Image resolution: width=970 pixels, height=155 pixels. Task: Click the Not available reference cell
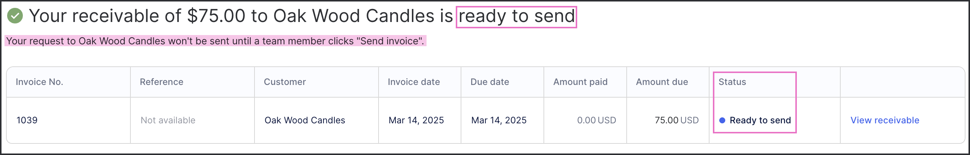pyautogui.click(x=168, y=120)
